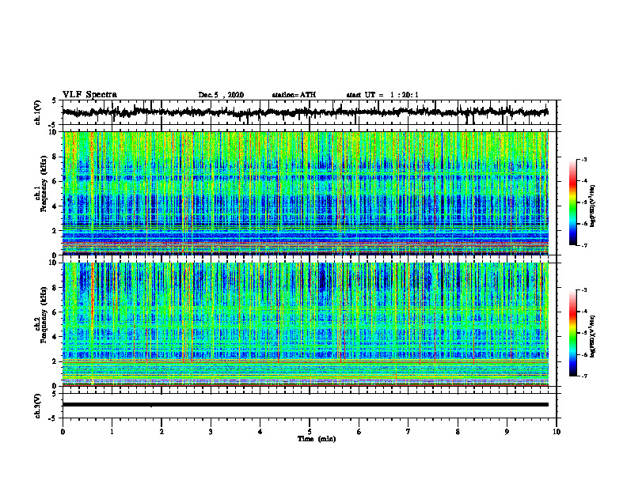Click the -3 label on ch.1 color scale

583,160
